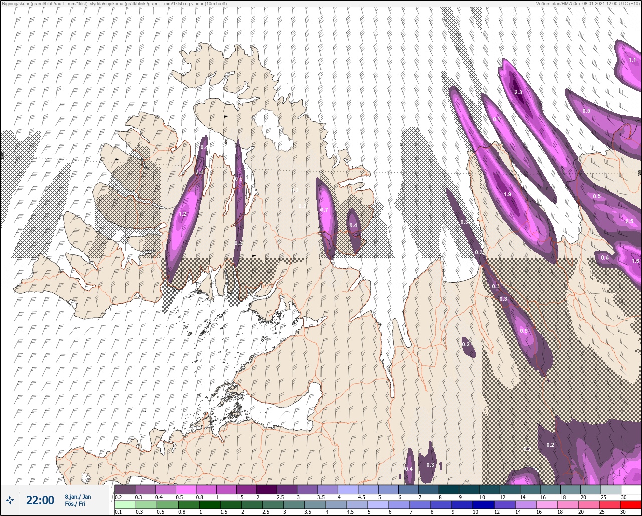Select the darkest purple 2 swatch in snow legend
The height and width of the screenshot is (516, 642).
pyautogui.click(x=267, y=489)
